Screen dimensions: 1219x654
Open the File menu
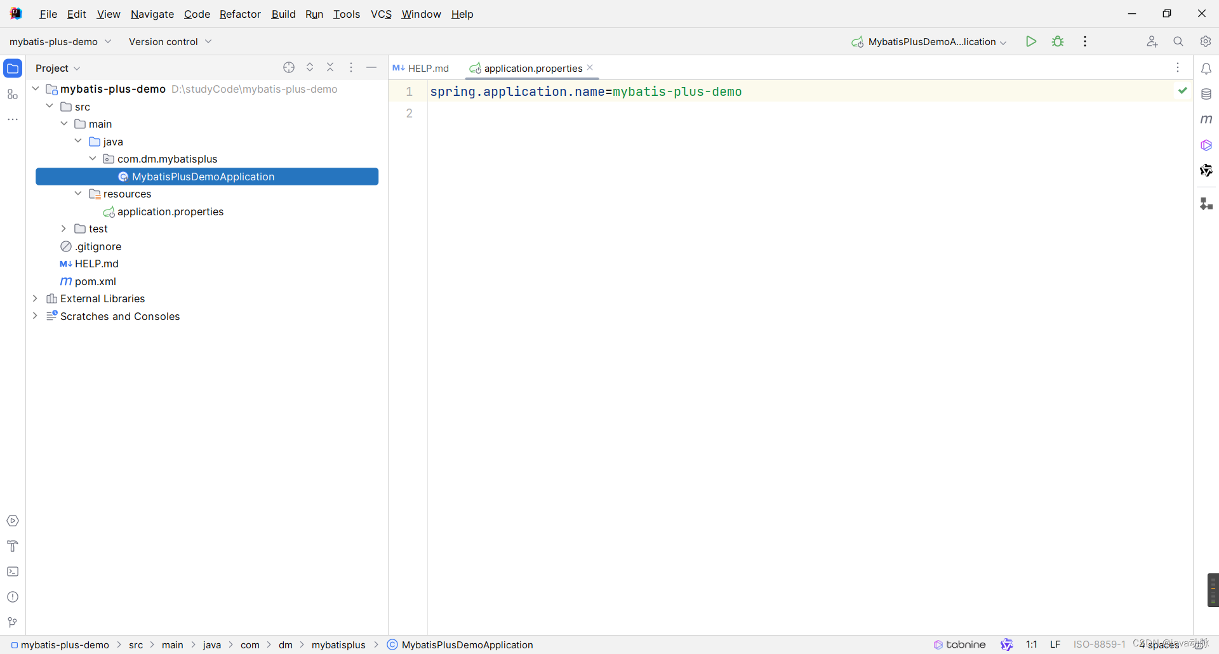[x=48, y=14]
